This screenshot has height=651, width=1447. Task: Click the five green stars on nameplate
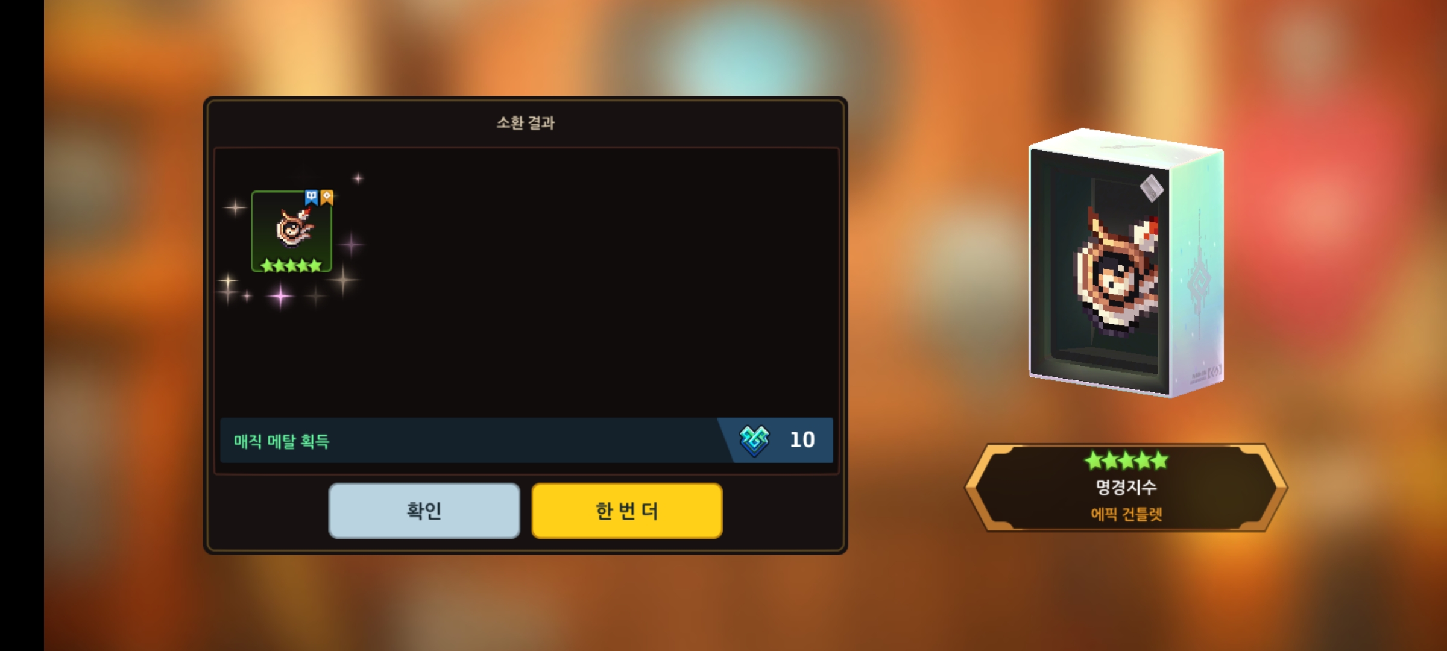click(1126, 461)
